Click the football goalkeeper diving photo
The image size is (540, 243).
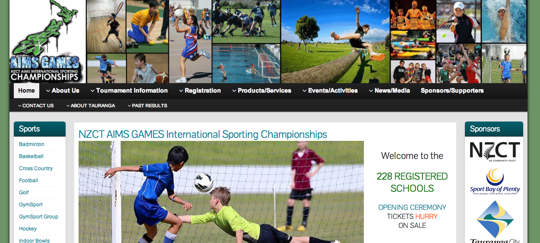tap(221, 192)
